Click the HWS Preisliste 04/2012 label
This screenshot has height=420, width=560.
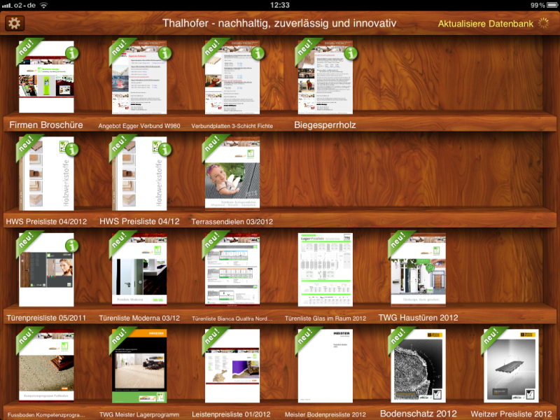pyautogui.click(x=46, y=221)
